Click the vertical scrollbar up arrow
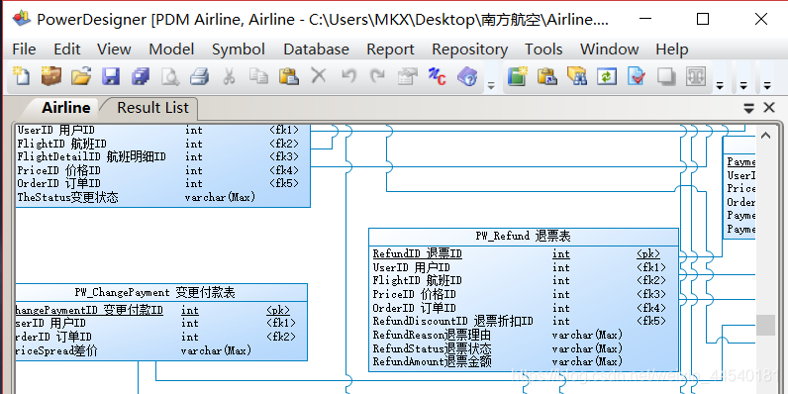788x394 pixels. (765, 135)
